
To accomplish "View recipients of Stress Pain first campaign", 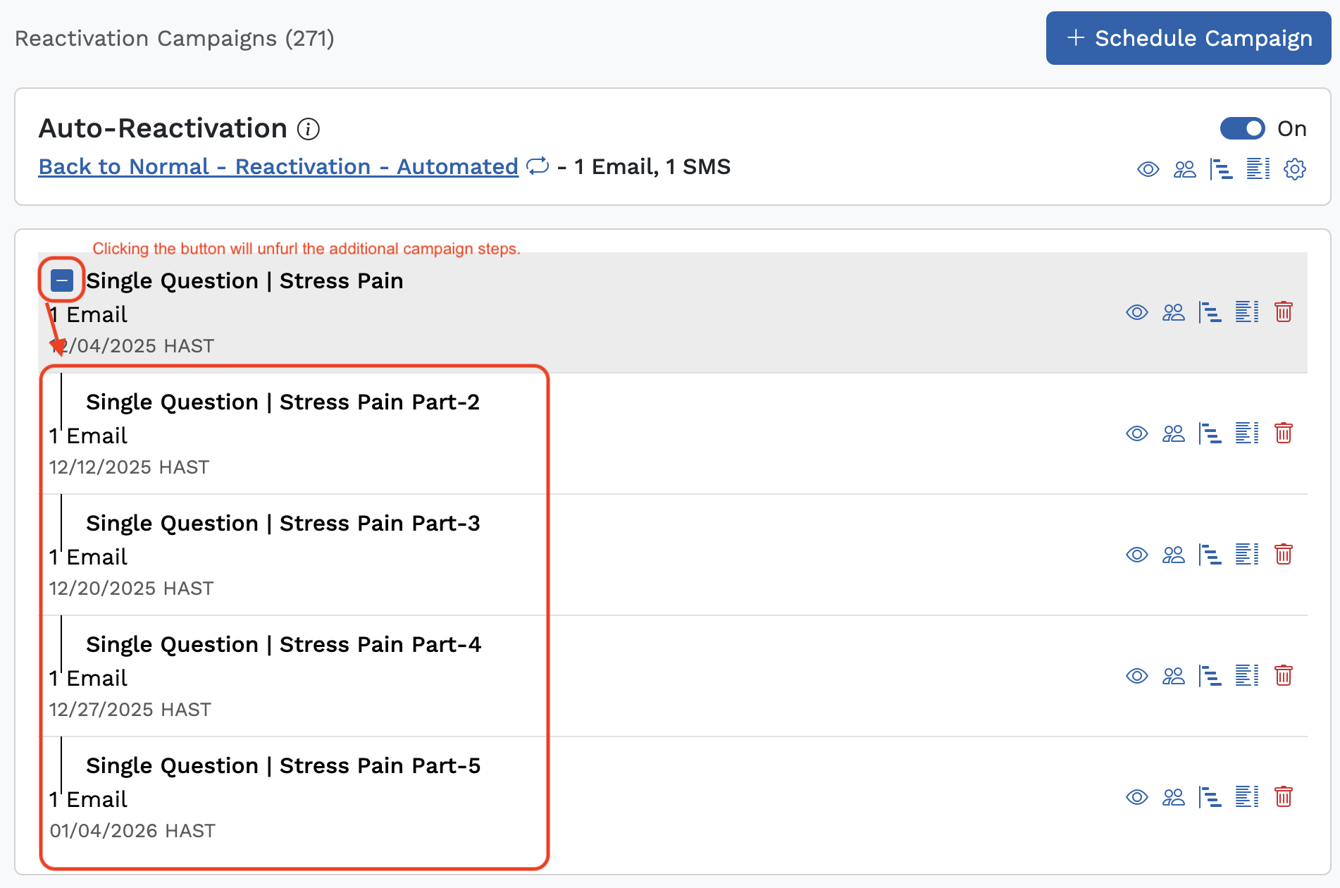I will point(1174,312).
